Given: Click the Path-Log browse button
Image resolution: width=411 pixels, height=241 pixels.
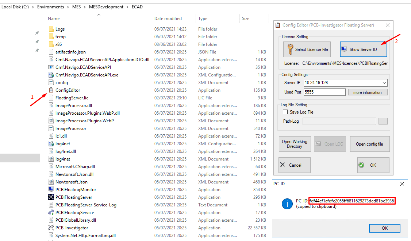Looking at the screenshot, I should click(383, 121).
